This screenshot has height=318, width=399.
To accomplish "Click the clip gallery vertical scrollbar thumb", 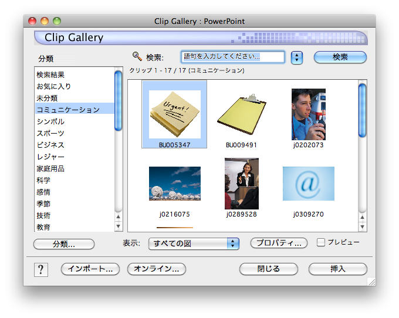I will pyautogui.click(x=362, y=106).
